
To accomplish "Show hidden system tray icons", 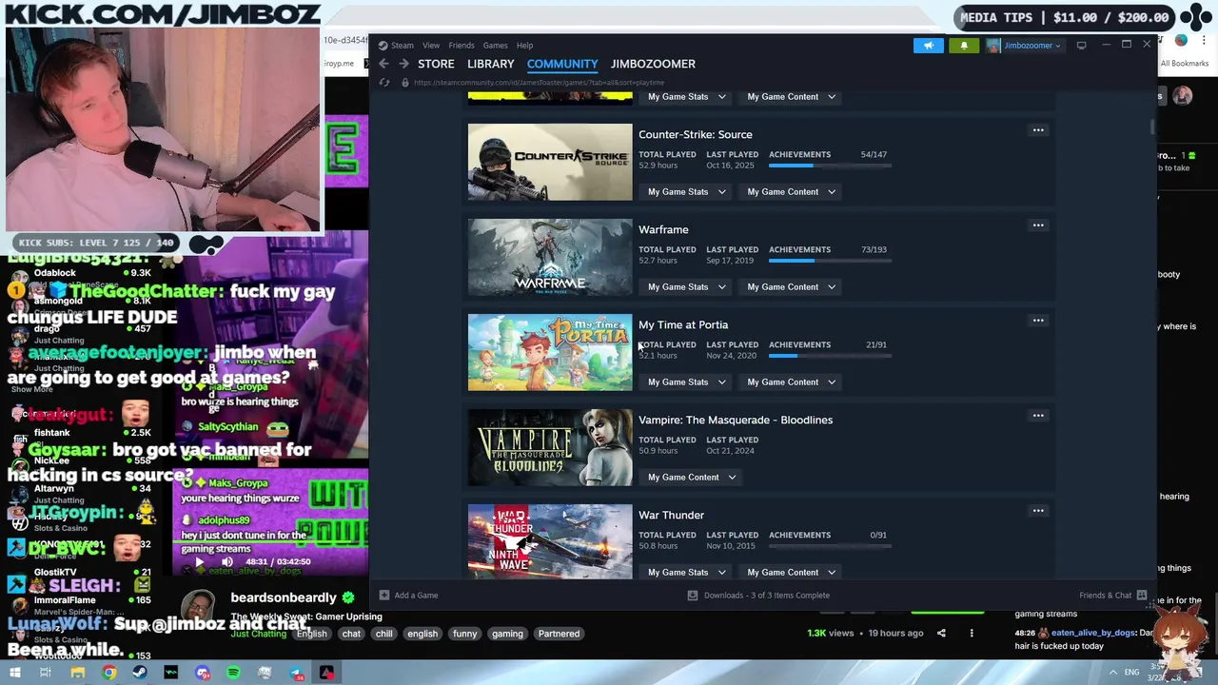I will point(1112,673).
